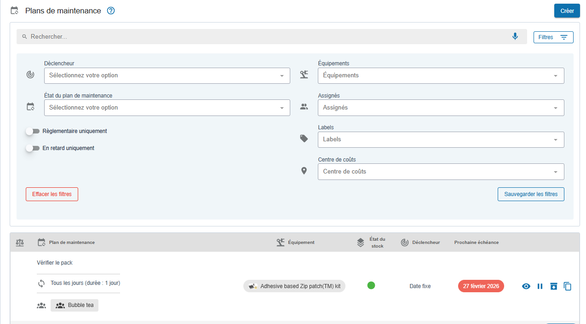Click in the Rechercher search field

(267, 36)
